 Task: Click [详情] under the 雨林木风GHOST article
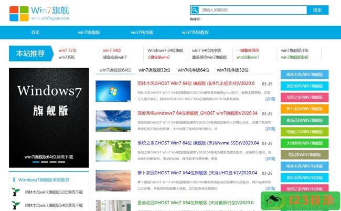[x=270, y=99]
